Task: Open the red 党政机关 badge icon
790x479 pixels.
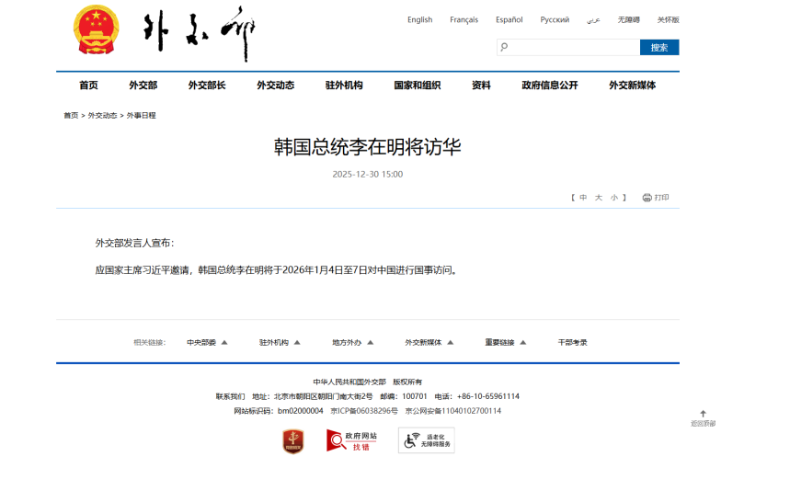Action: [292, 441]
